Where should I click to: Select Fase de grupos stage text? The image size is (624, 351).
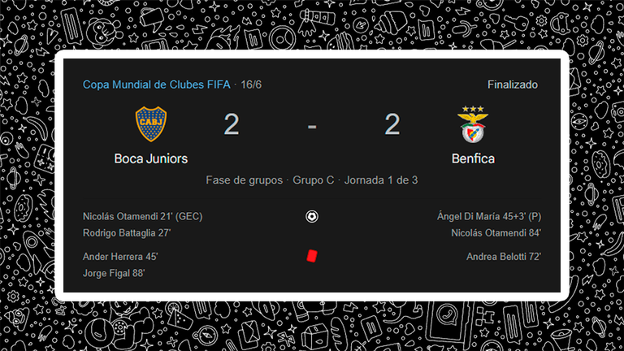(244, 180)
